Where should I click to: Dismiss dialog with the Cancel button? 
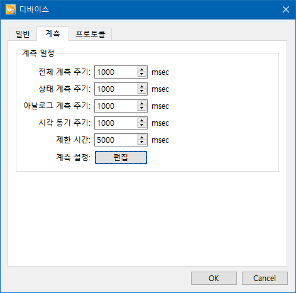pos(265,278)
